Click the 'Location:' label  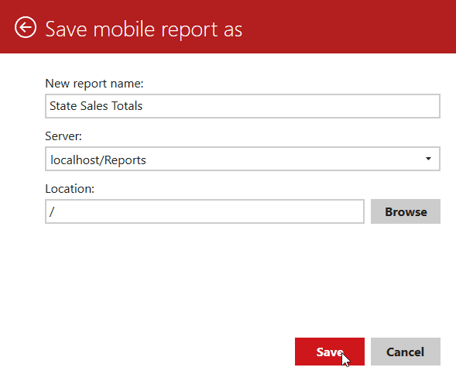click(70, 189)
